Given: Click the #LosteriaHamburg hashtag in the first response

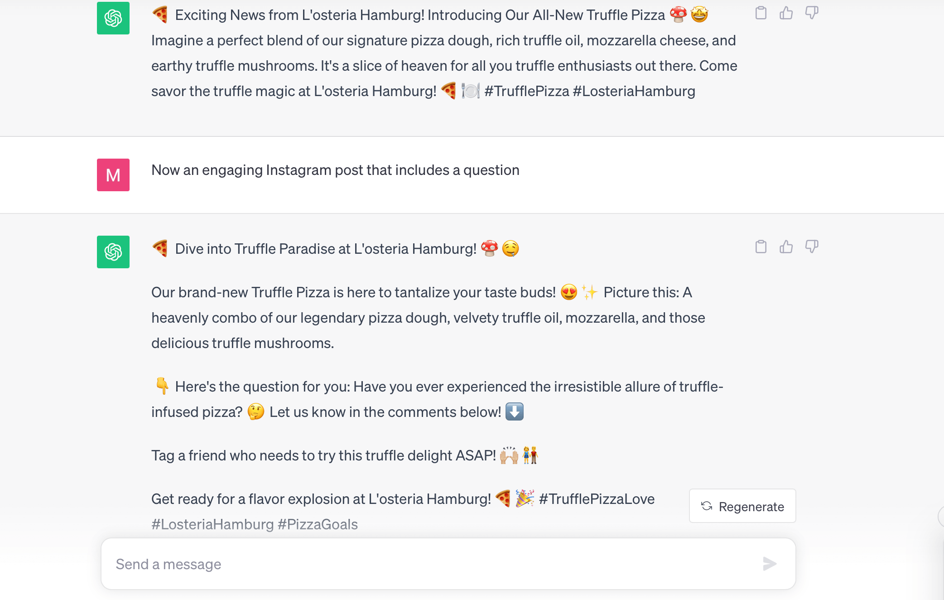Looking at the screenshot, I should click(635, 91).
